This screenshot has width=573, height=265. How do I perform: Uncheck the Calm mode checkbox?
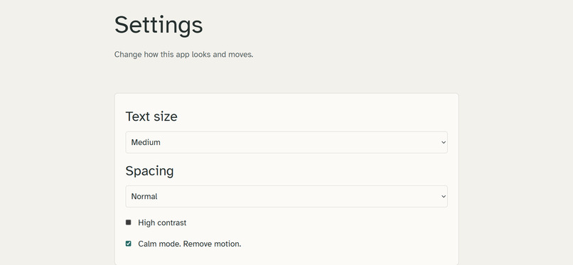point(128,244)
